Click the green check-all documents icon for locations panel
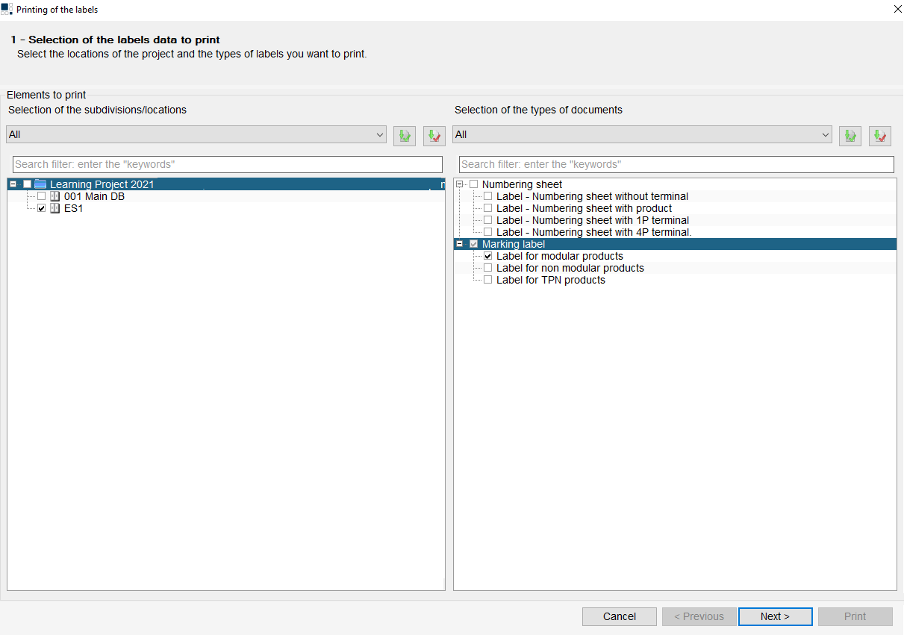 [x=404, y=135]
